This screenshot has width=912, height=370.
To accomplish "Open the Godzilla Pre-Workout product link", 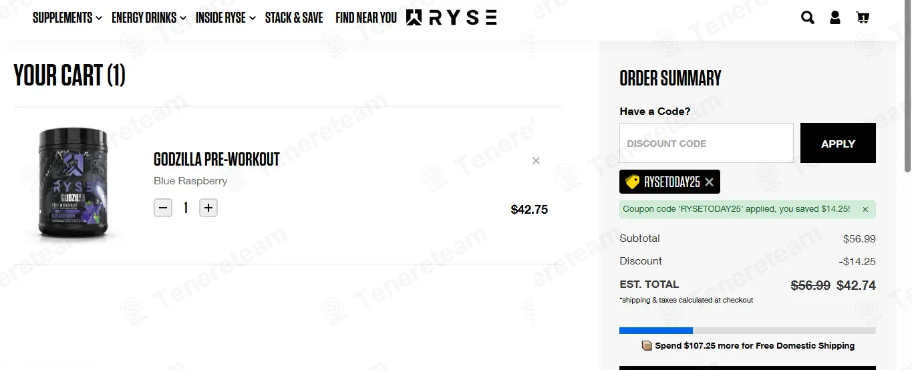I will 216,160.
